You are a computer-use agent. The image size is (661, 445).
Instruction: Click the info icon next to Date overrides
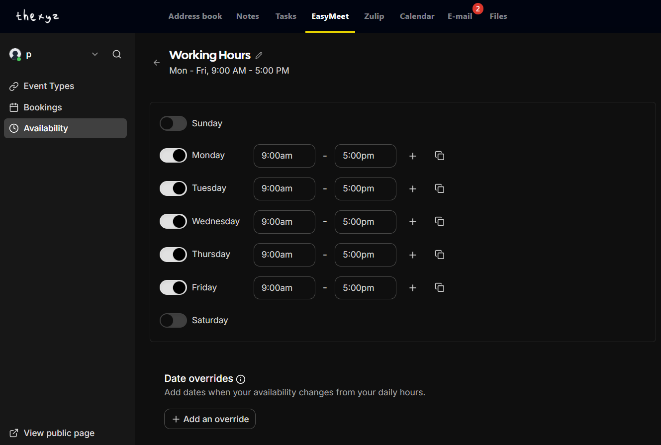[241, 379]
